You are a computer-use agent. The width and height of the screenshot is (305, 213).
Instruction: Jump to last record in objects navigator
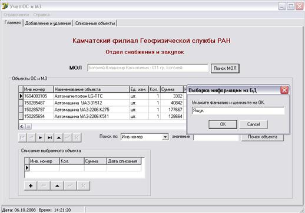pyautogui.click(x=49, y=137)
